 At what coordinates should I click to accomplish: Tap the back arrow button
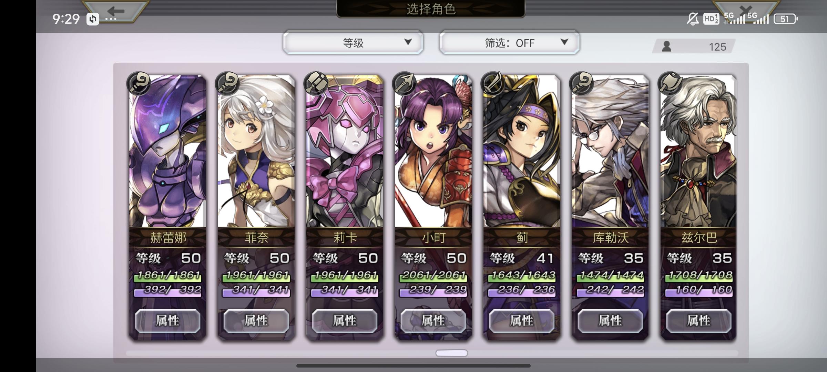click(x=116, y=11)
